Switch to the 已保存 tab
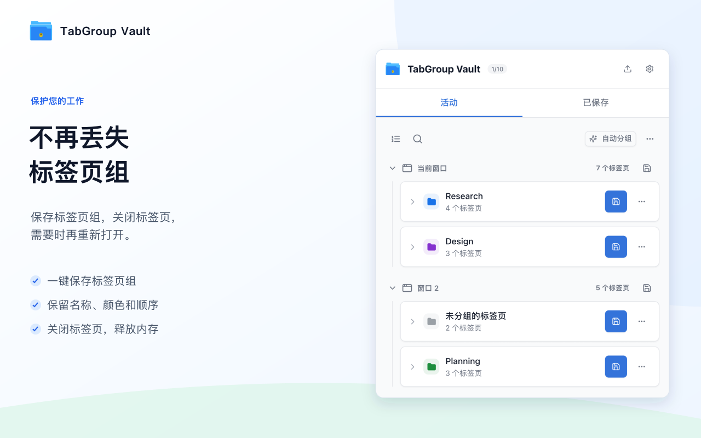Image resolution: width=701 pixels, height=438 pixels. (596, 103)
